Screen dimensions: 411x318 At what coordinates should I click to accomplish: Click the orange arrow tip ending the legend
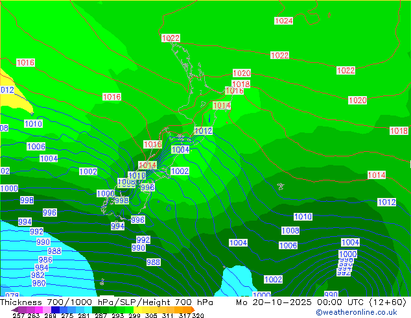point(193,310)
